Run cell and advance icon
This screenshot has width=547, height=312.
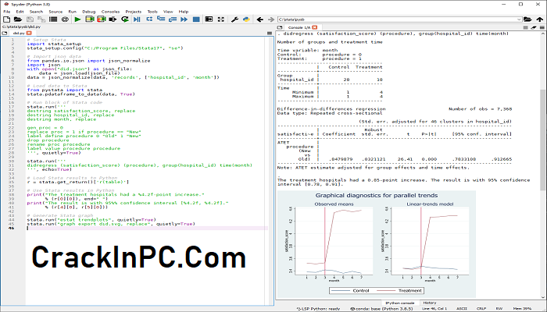point(101,19)
